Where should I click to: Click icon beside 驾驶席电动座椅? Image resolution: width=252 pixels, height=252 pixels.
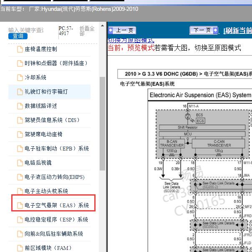pos(20,135)
